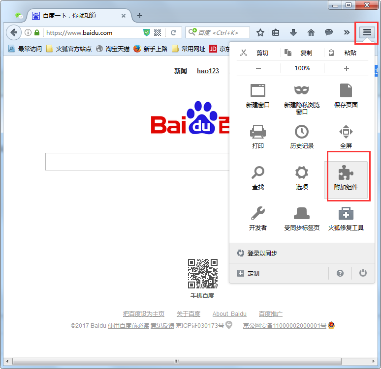
Task: Open the History clock icon
Action: point(302,132)
